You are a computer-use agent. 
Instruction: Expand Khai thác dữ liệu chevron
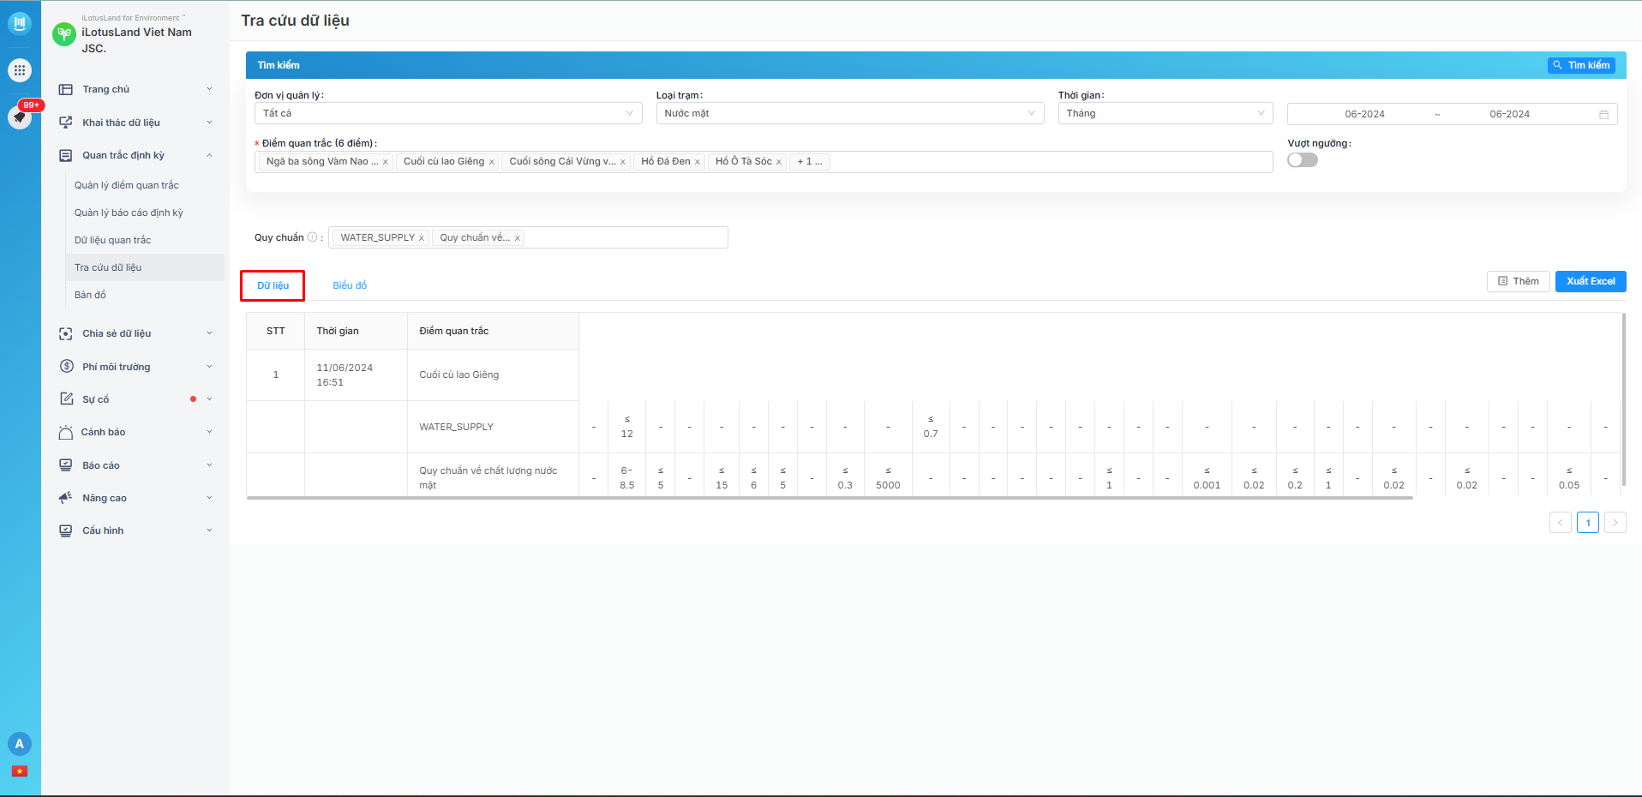209,123
